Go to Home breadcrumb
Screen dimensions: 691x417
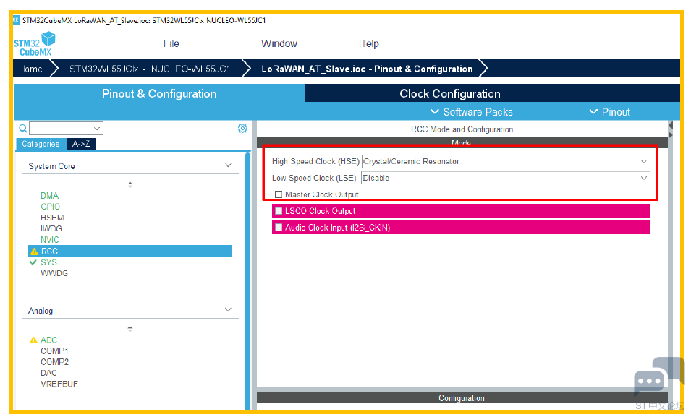click(31, 69)
